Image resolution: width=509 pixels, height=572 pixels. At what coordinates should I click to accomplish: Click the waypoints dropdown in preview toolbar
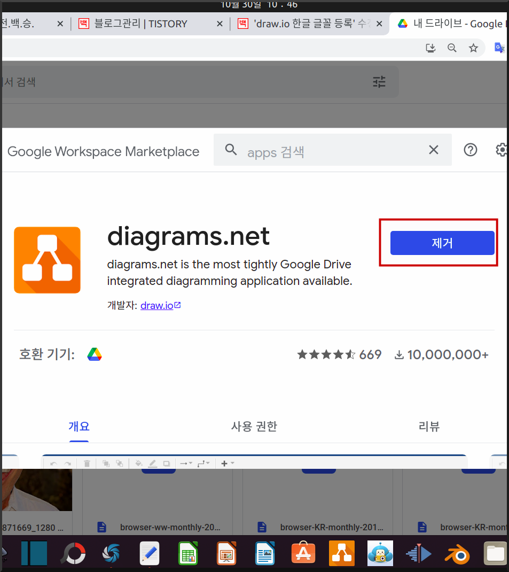point(203,463)
